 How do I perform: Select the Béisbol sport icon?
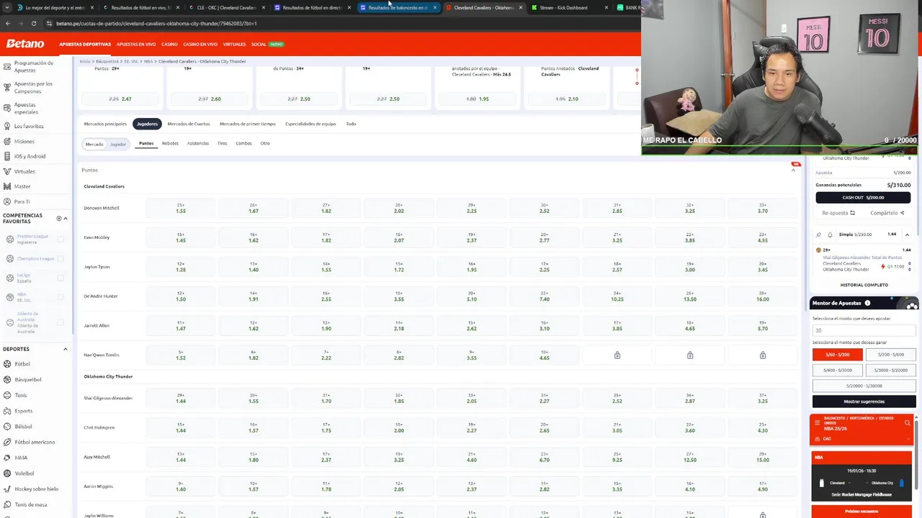[x=6, y=427]
